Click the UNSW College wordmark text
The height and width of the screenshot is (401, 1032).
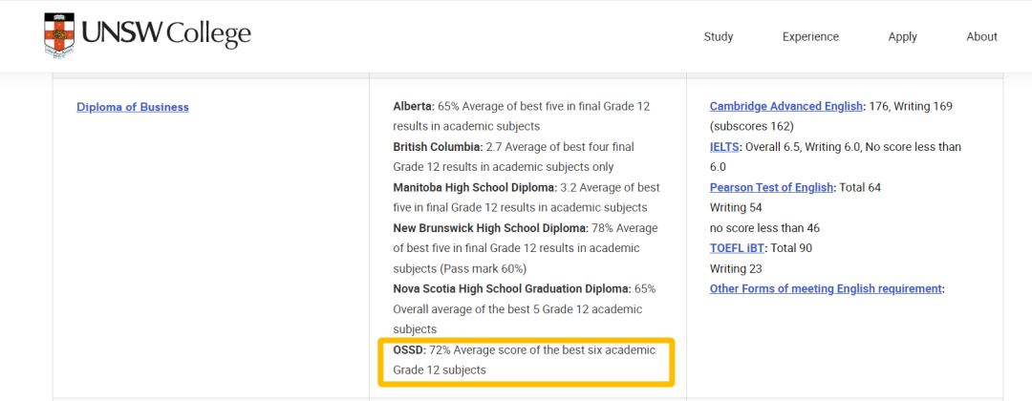click(166, 33)
